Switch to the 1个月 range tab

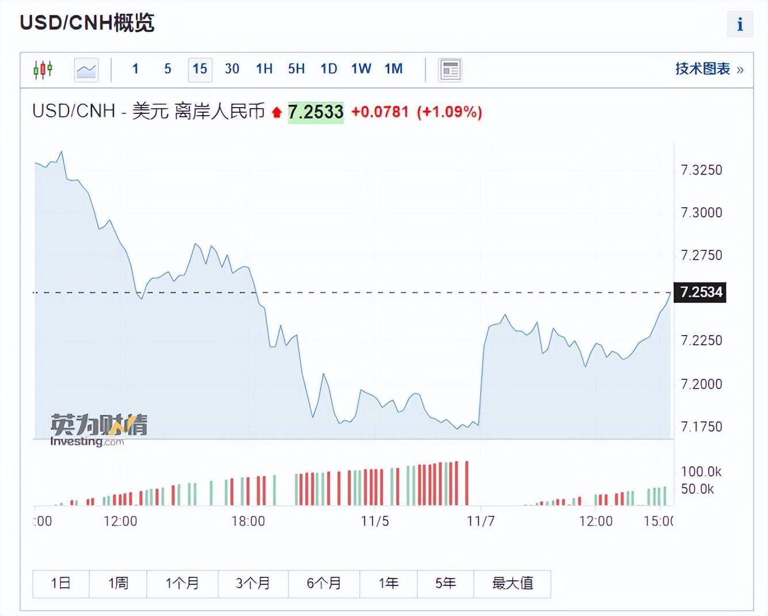(182, 583)
